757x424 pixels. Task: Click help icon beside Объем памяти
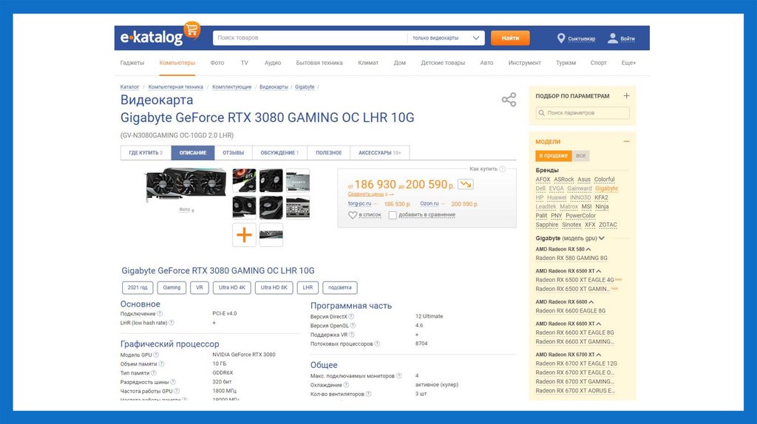pos(161,363)
